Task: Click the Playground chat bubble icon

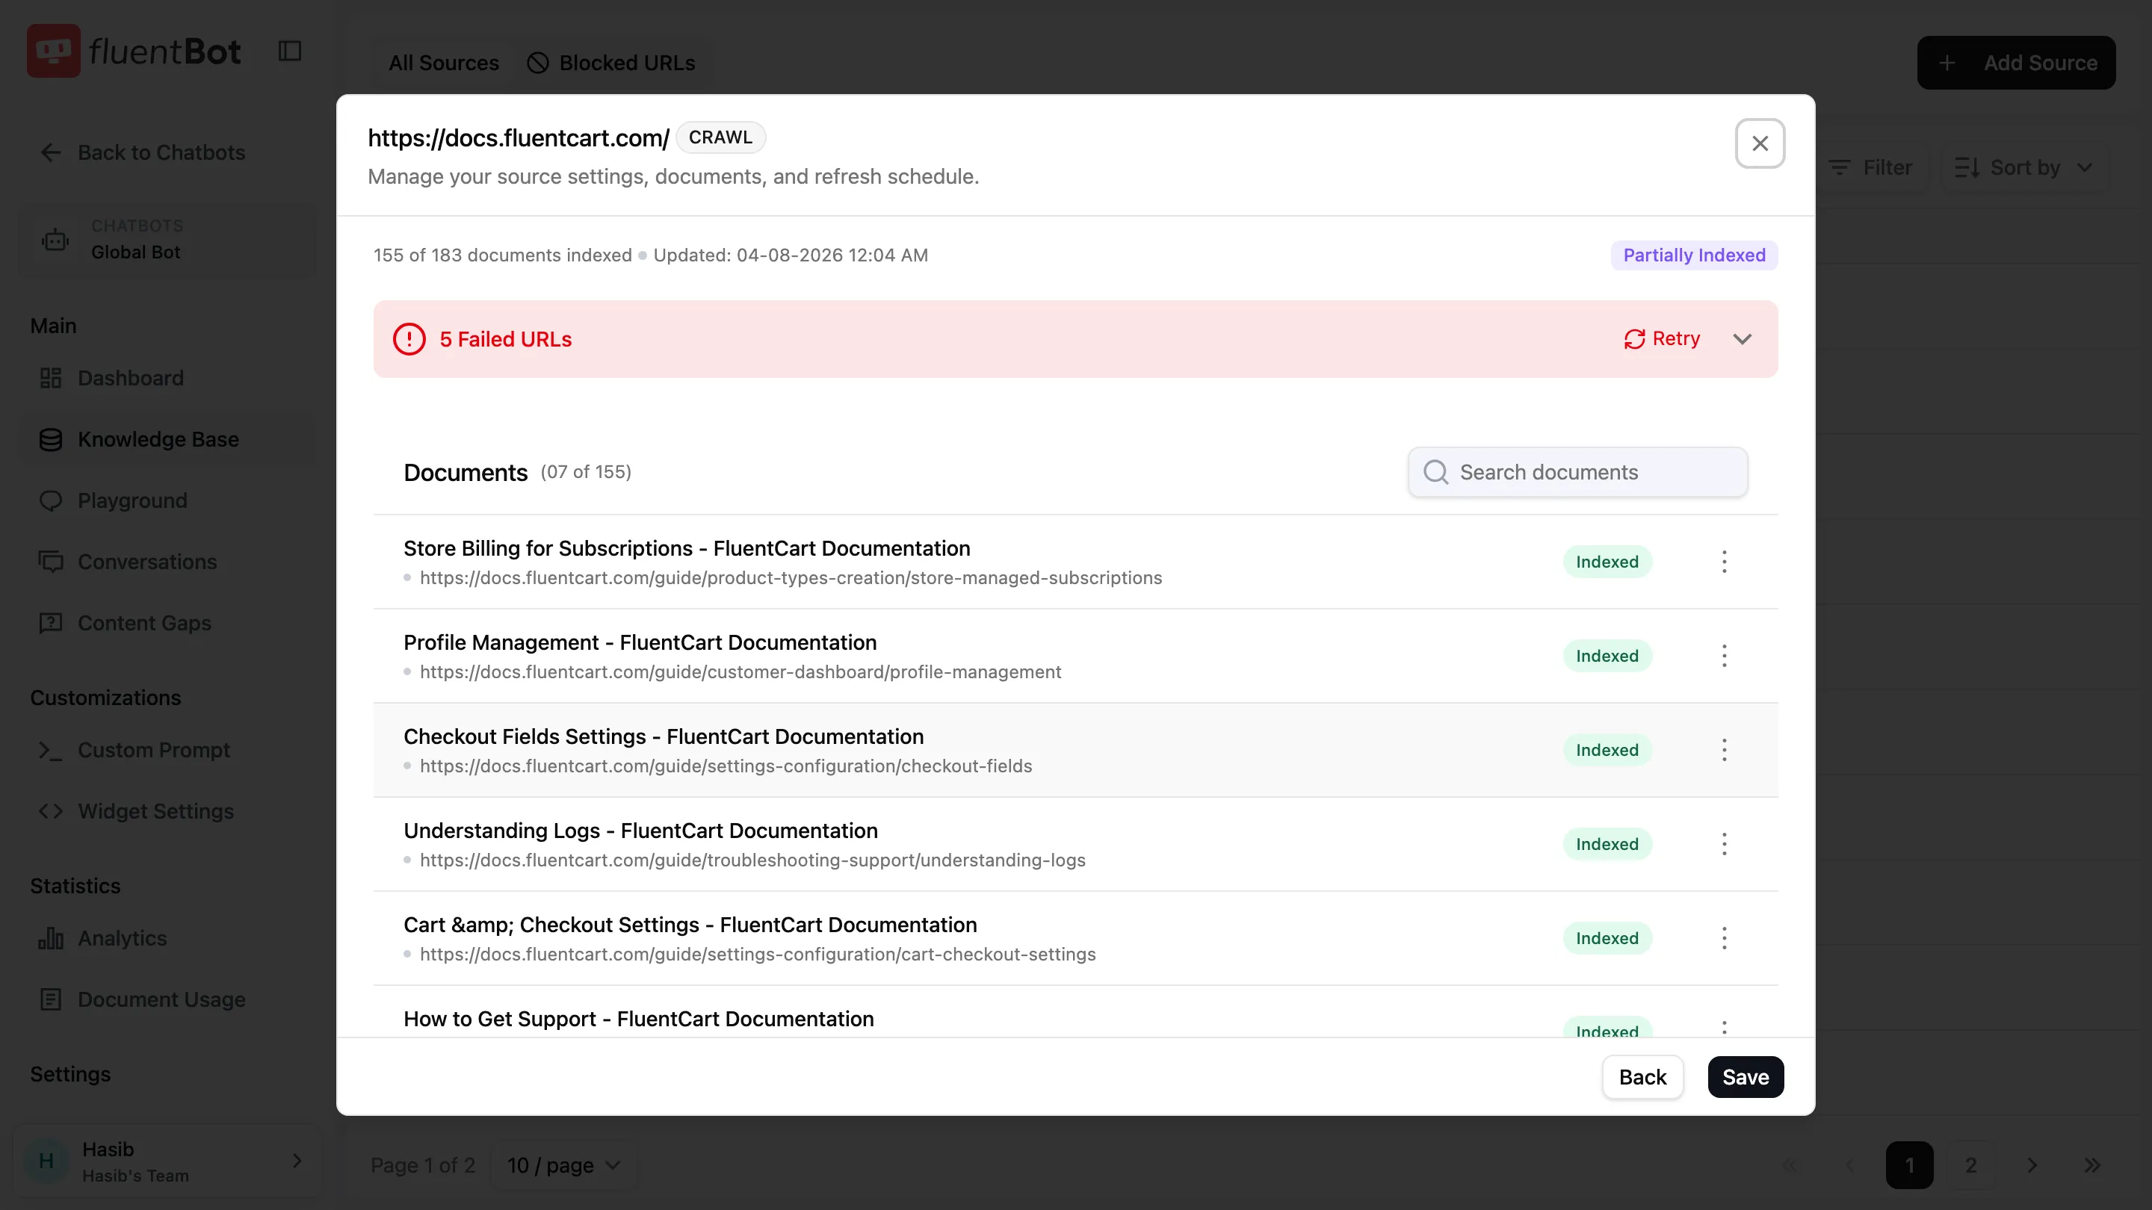Action: point(51,500)
